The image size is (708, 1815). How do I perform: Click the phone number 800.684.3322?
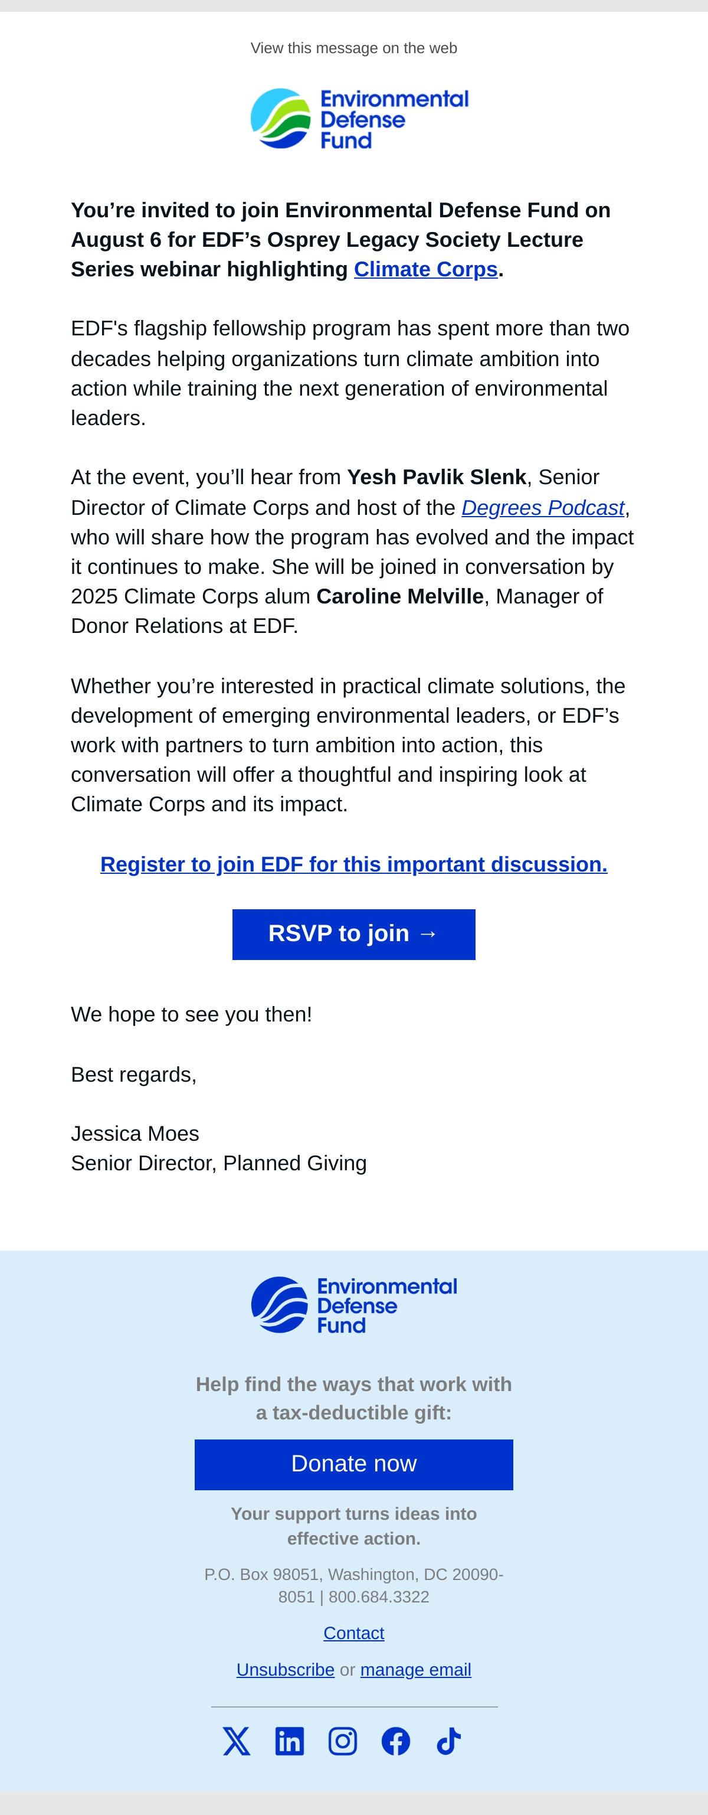coord(379,1597)
